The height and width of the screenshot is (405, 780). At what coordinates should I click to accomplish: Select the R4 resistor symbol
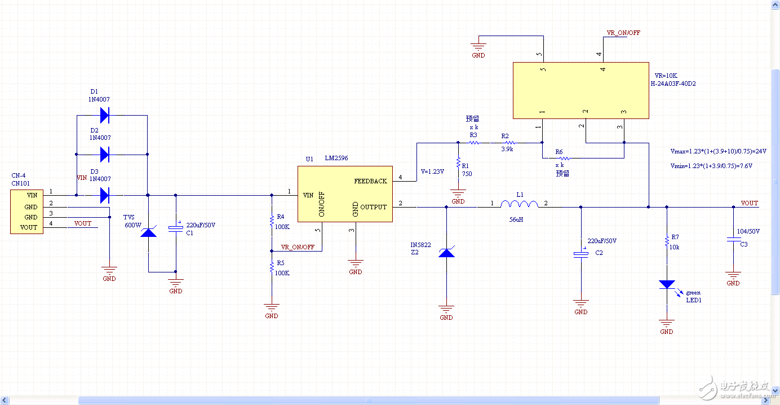(272, 220)
